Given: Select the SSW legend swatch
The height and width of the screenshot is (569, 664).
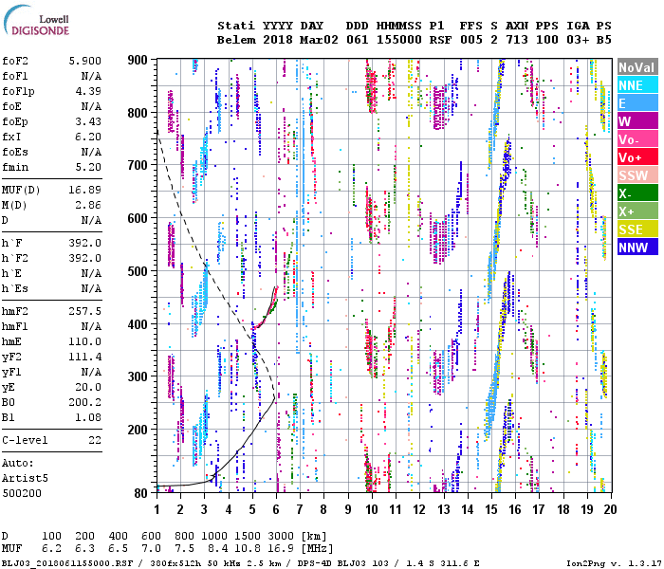Looking at the screenshot, I should (637, 175).
